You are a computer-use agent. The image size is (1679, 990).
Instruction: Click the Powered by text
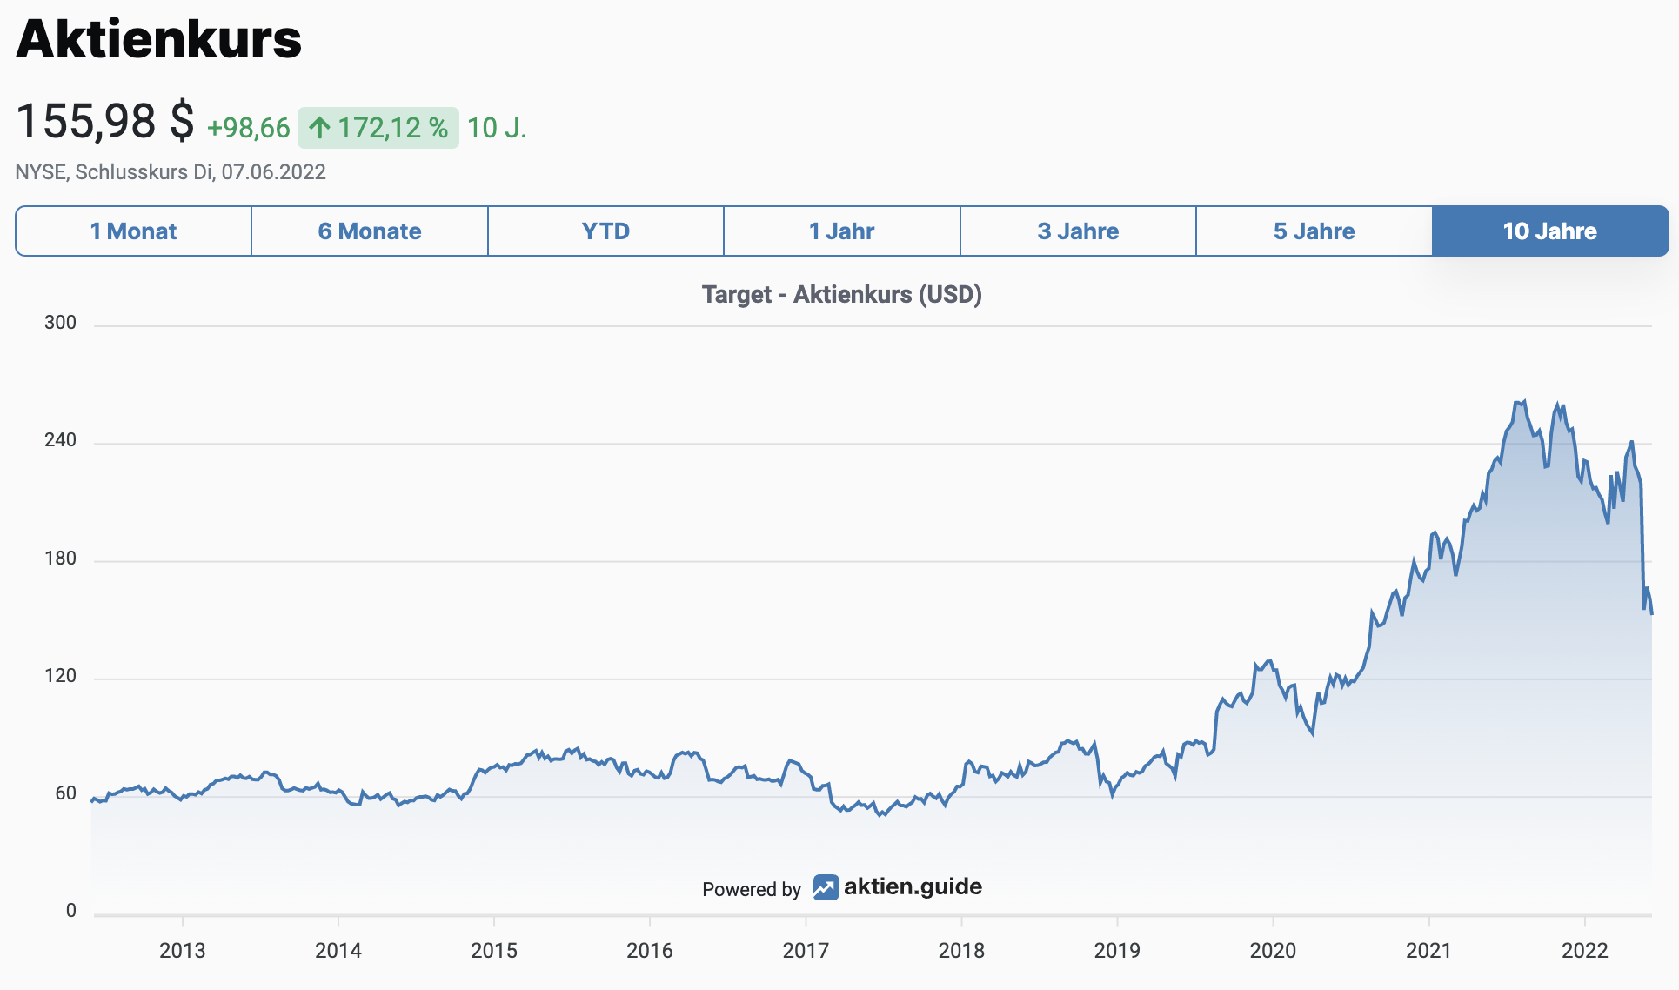click(752, 889)
